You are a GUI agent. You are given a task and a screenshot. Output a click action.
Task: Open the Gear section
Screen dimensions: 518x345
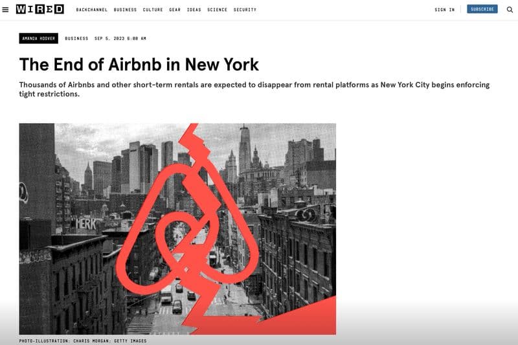(175, 10)
